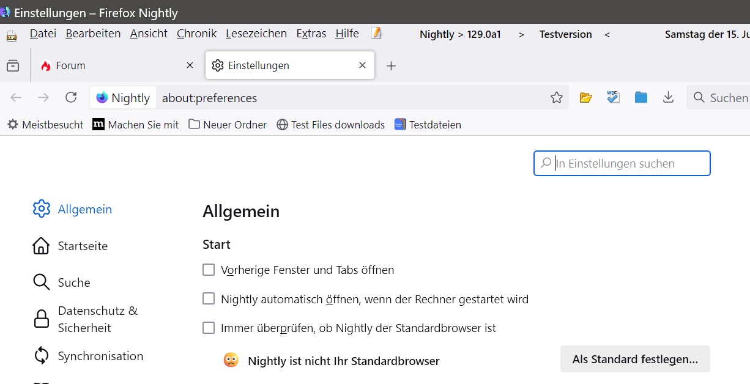
Task: Open the Neuer Ordner bookmarks folder
Action: (227, 124)
